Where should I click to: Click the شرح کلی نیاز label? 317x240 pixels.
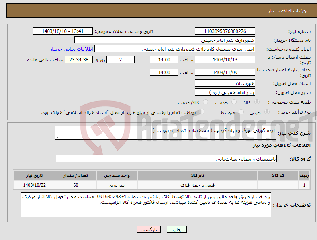click(x=294, y=133)
